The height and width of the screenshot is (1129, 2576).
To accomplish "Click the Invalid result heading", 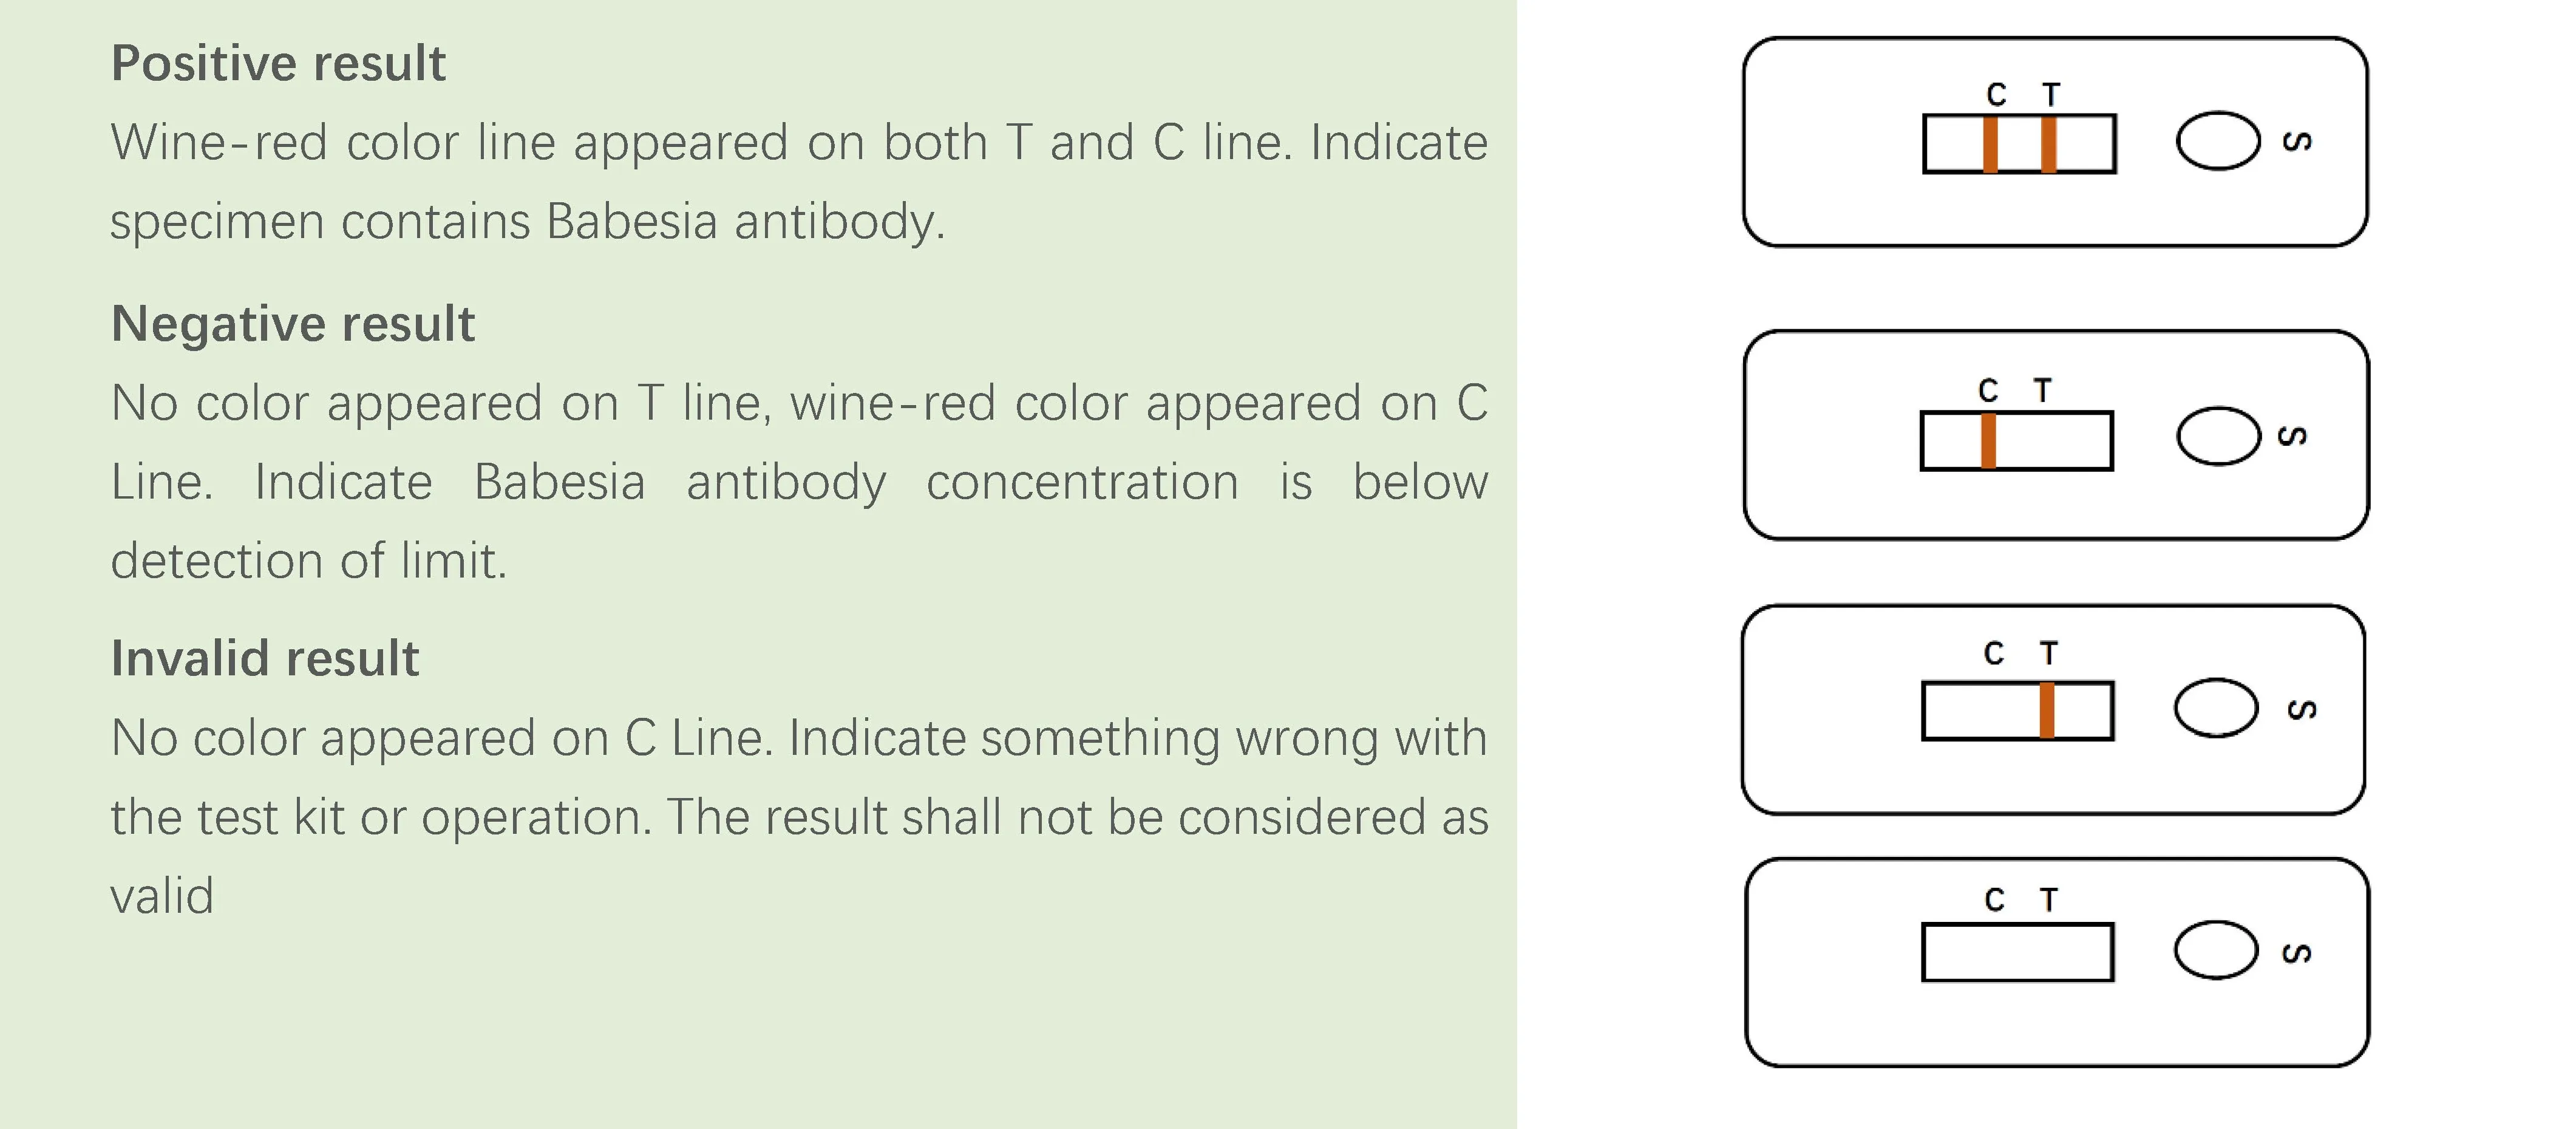I will pyautogui.click(x=264, y=658).
